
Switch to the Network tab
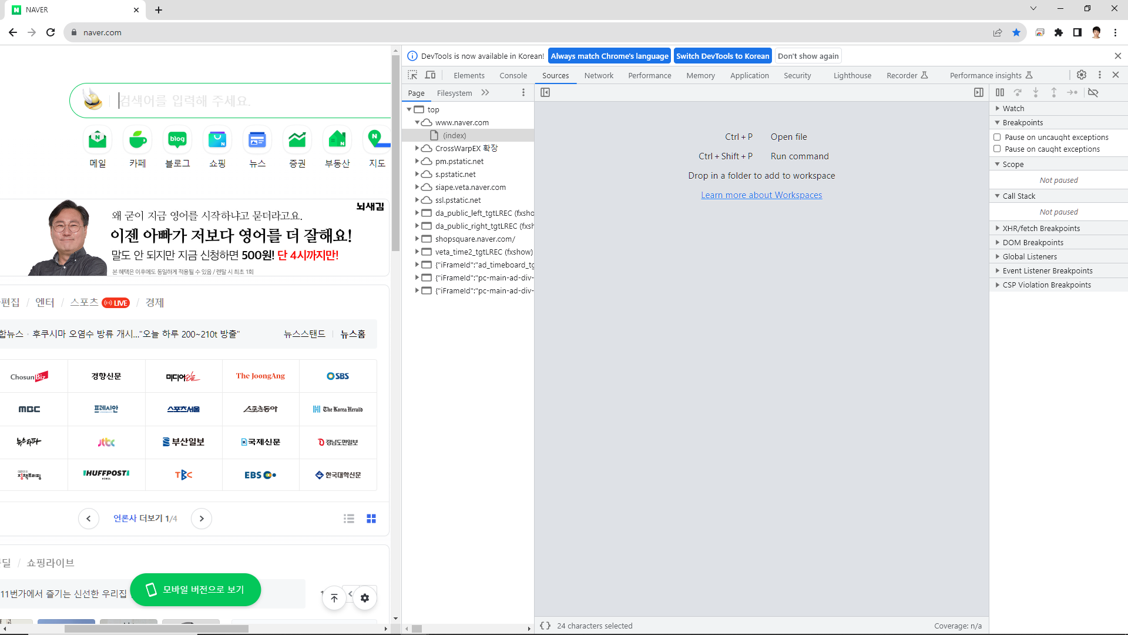click(x=599, y=75)
